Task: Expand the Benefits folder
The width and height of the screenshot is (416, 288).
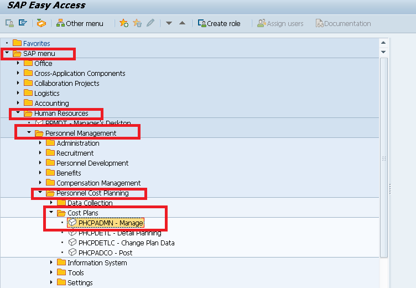Action: coord(40,173)
